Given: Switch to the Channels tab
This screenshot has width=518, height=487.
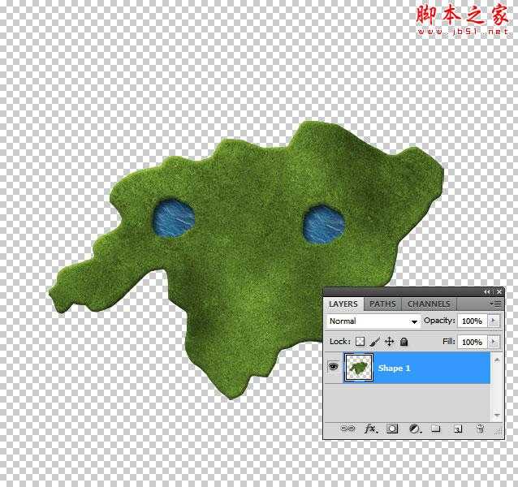Looking at the screenshot, I should (x=428, y=304).
